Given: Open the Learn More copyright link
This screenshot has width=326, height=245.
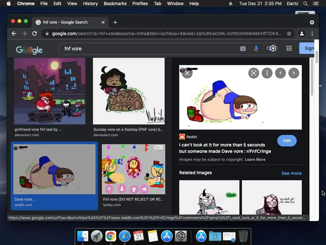Looking at the screenshot, I should pos(255,160).
